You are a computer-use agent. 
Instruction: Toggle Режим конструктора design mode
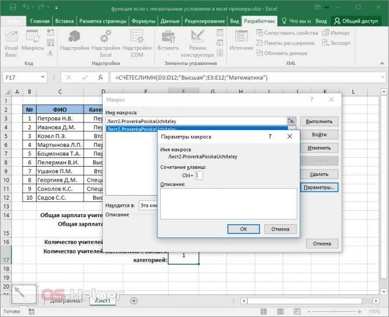197,44
